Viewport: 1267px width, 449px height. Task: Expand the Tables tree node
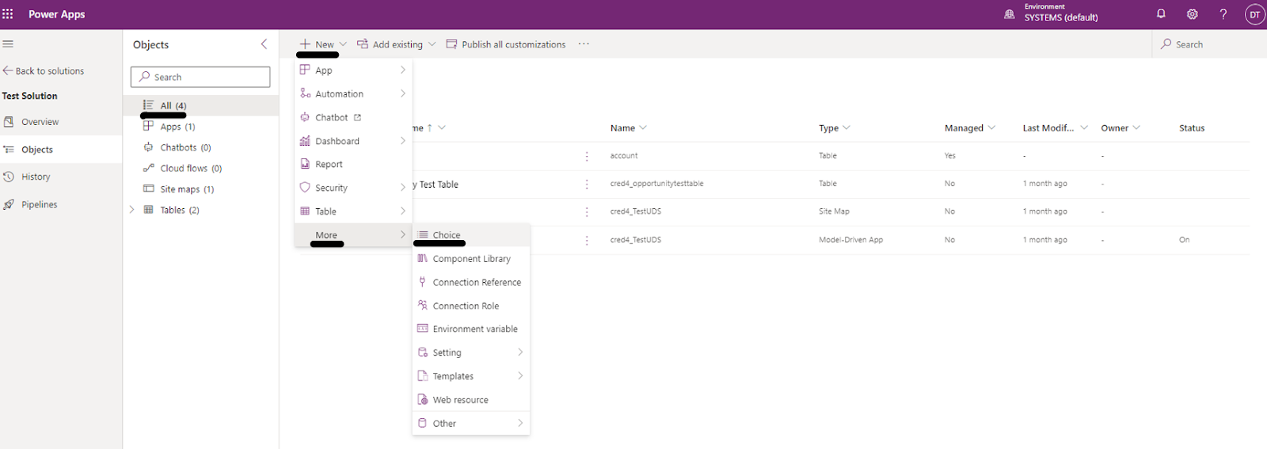pyautogui.click(x=132, y=210)
